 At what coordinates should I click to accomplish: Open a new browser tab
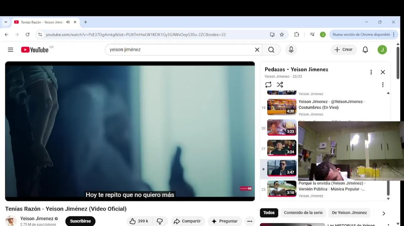(x=85, y=22)
